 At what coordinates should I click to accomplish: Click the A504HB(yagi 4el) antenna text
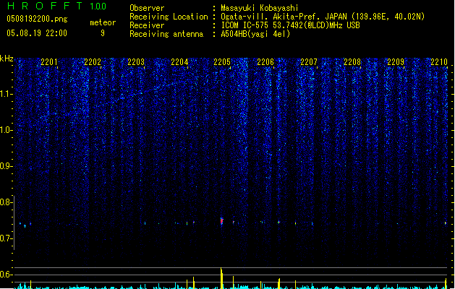(x=255, y=34)
